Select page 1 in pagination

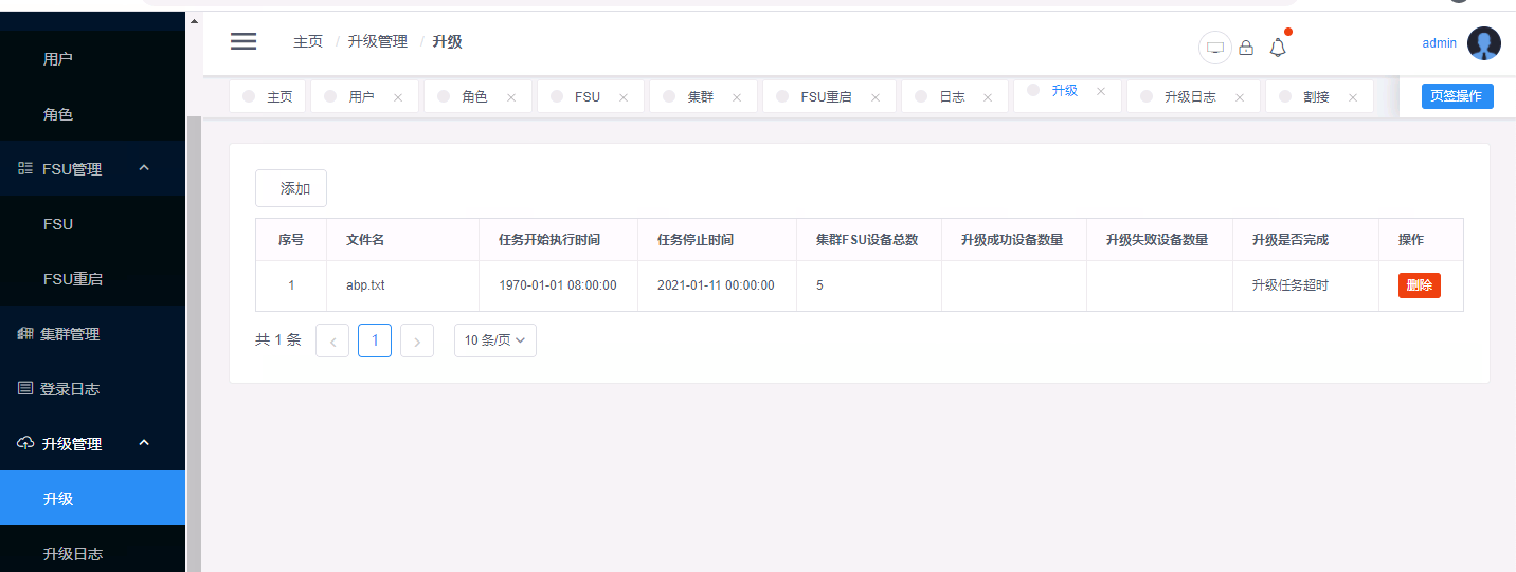[374, 340]
